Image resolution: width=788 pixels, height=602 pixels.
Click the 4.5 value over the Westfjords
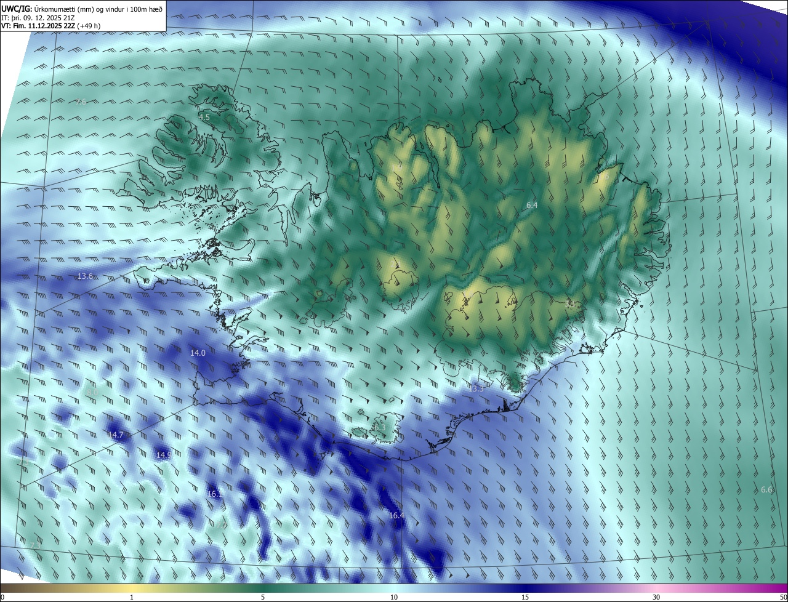(x=204, y=117)
